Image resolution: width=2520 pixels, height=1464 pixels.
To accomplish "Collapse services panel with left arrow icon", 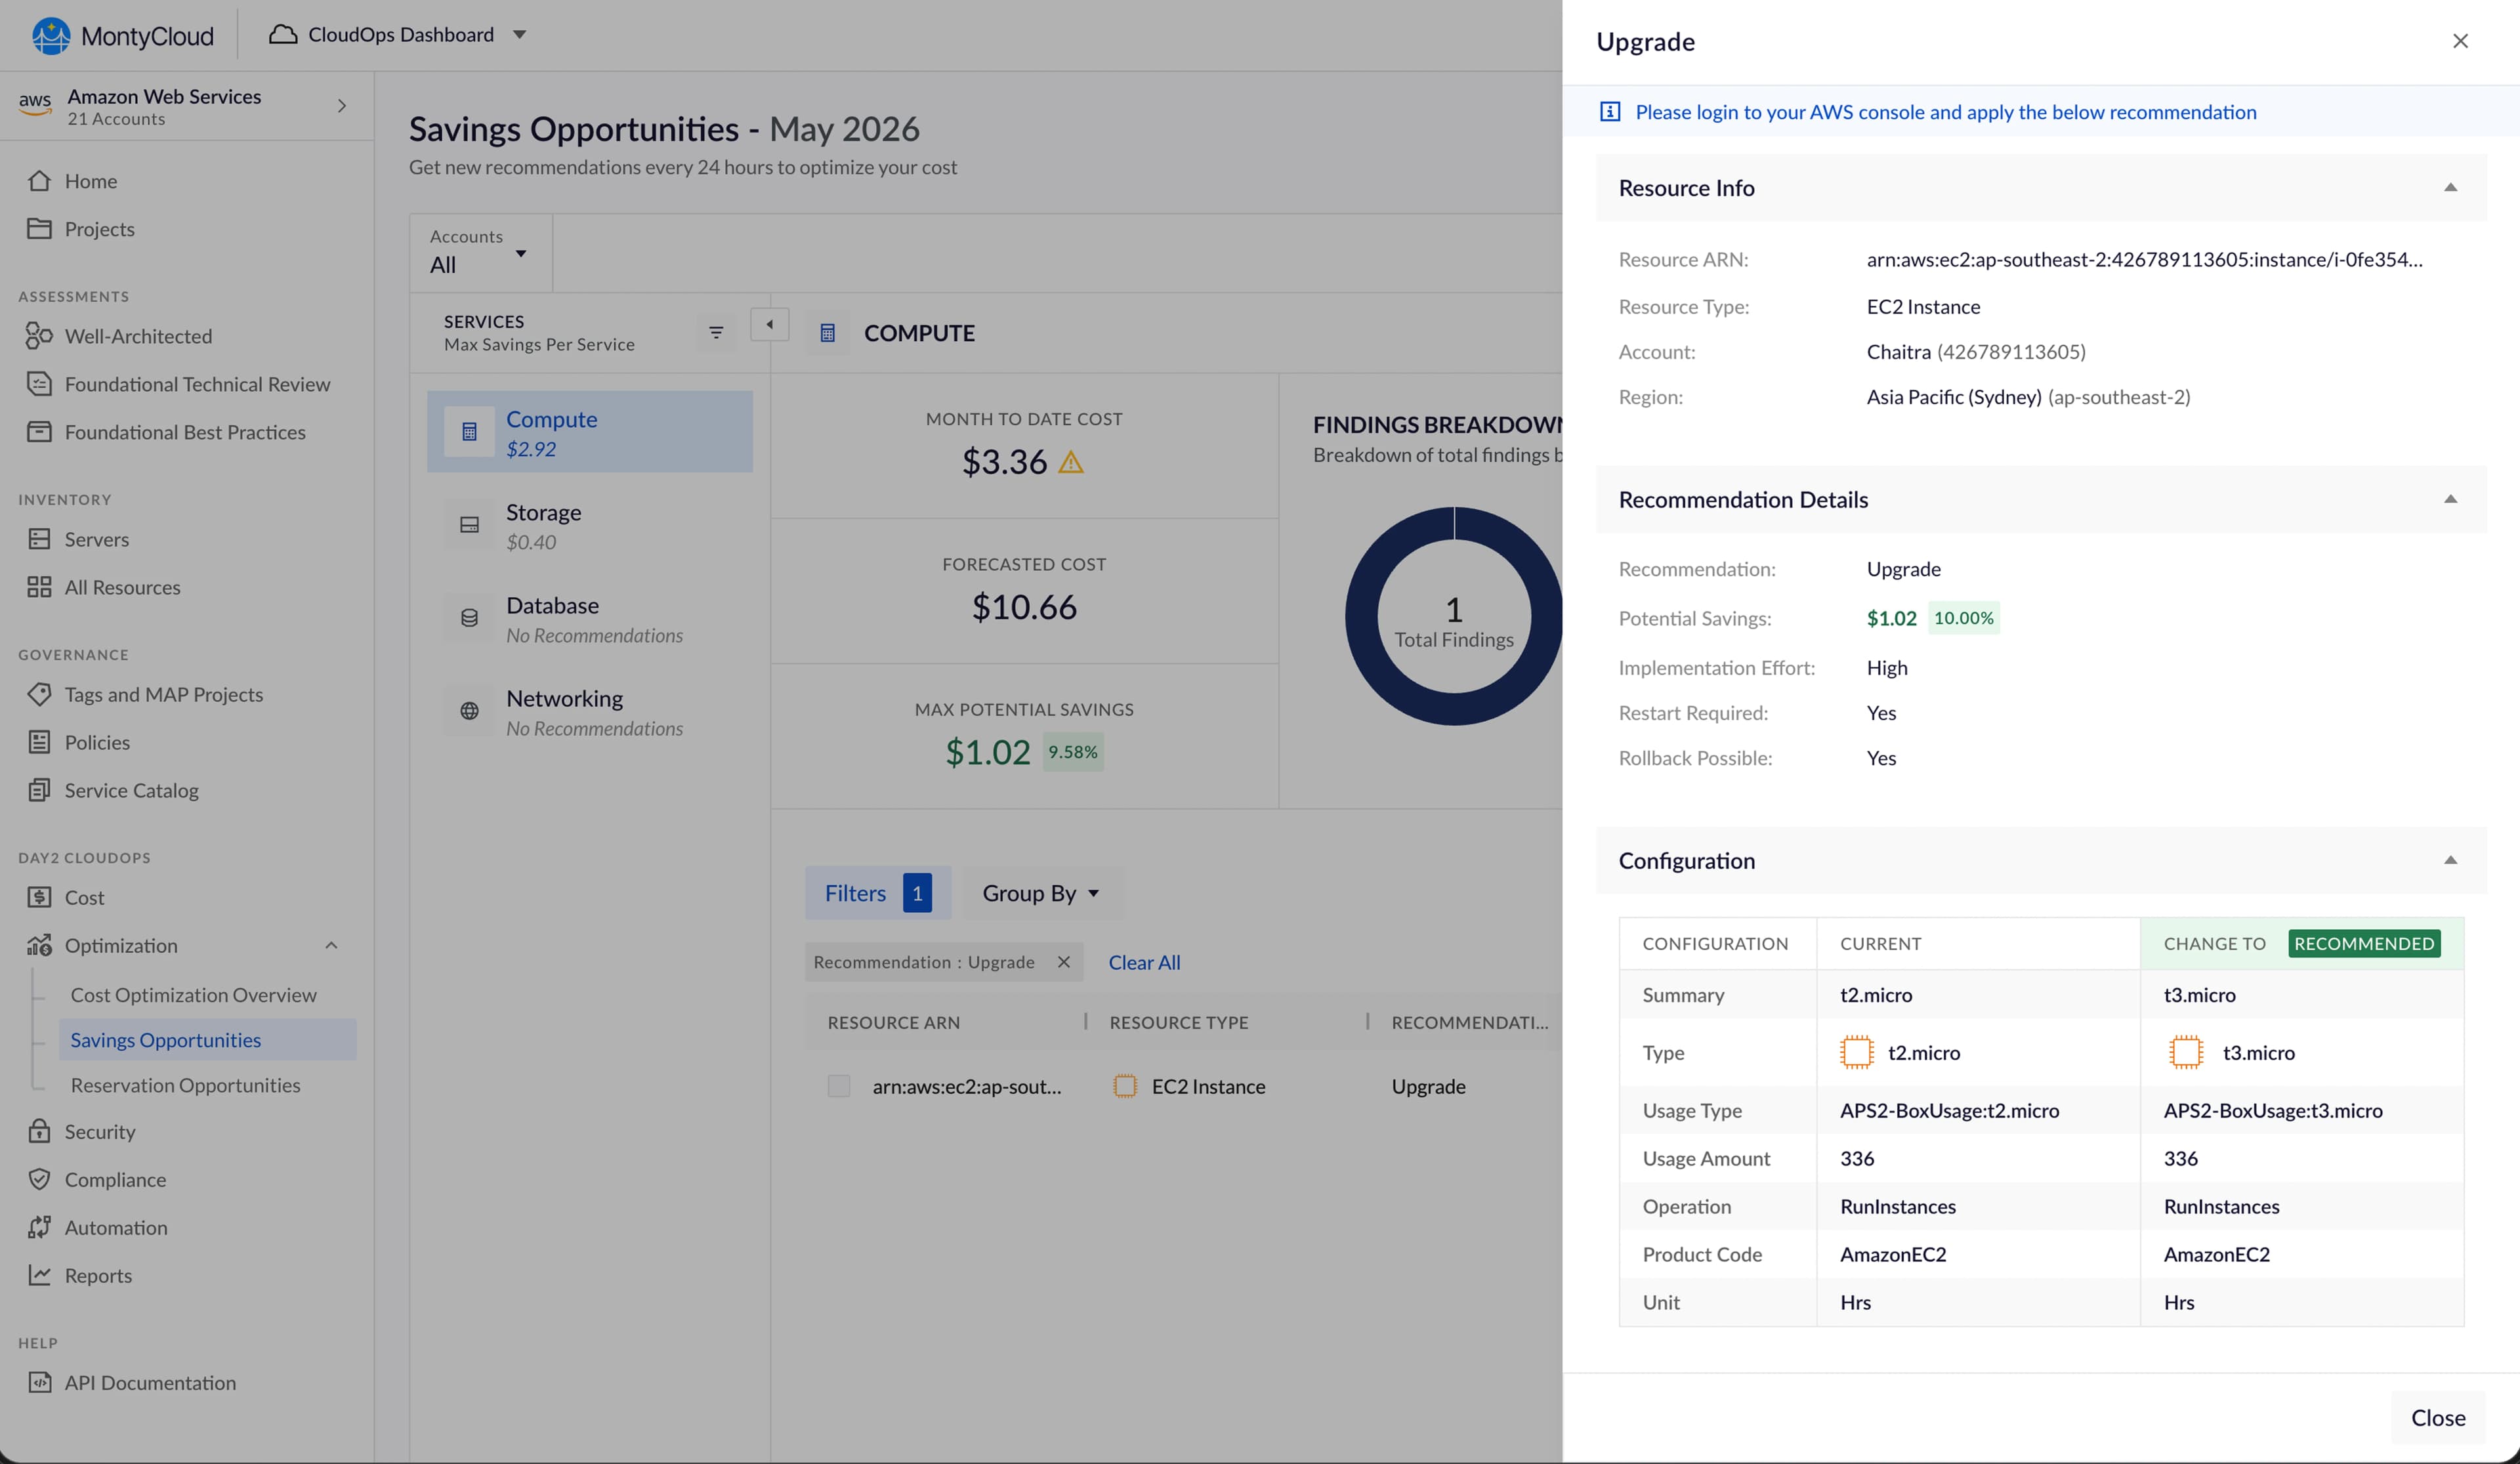I will pyautogui.click(x=769, y=324).
